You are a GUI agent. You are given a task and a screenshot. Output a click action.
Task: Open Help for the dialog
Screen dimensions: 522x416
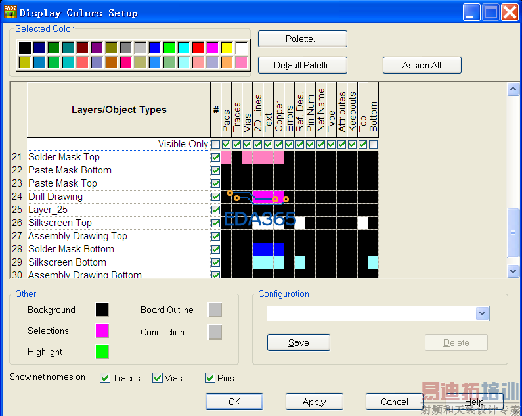coord(474,402)
